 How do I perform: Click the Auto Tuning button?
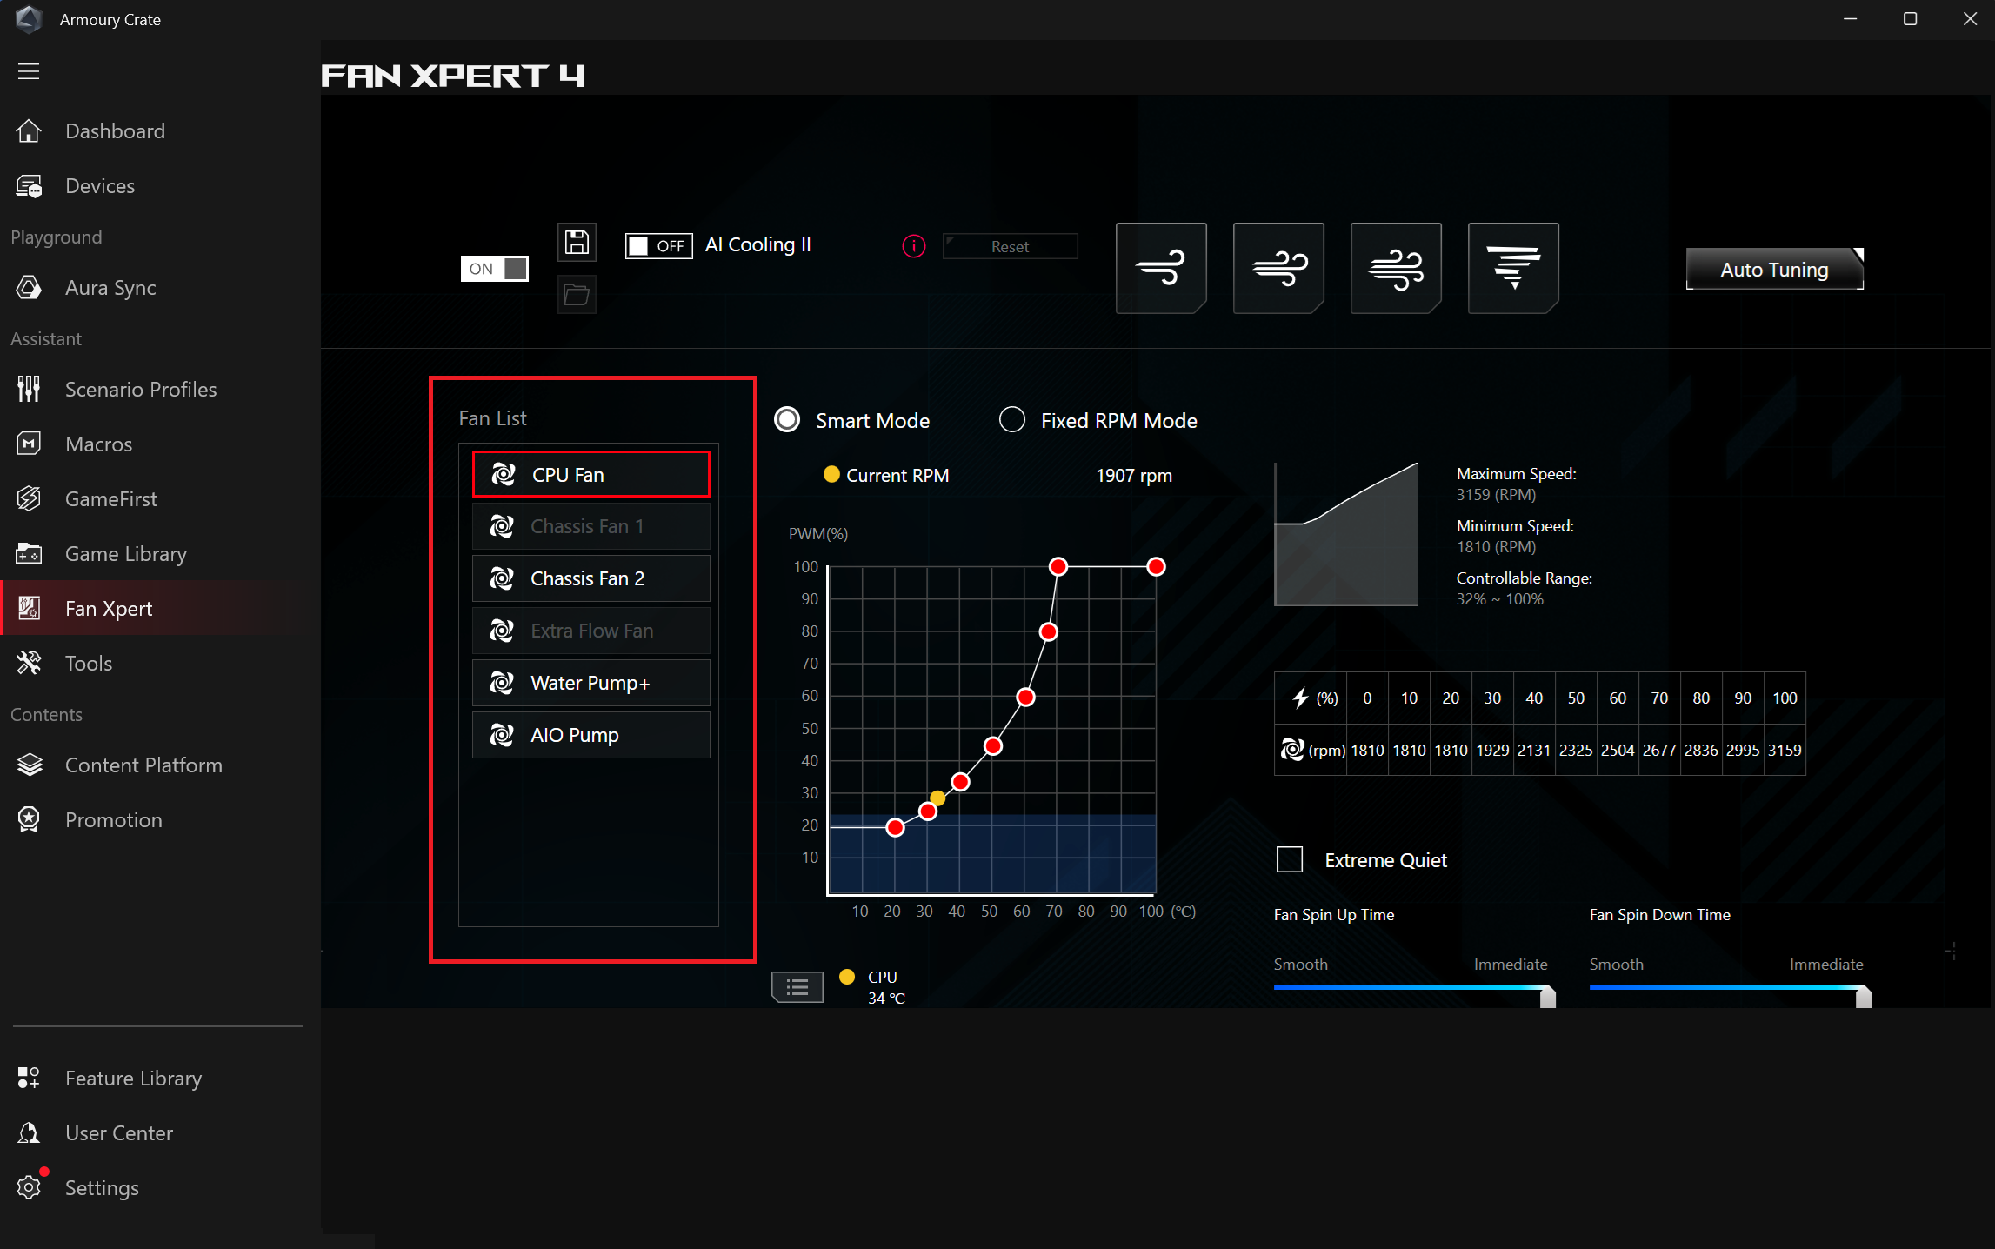click(x=1774, y=270)
